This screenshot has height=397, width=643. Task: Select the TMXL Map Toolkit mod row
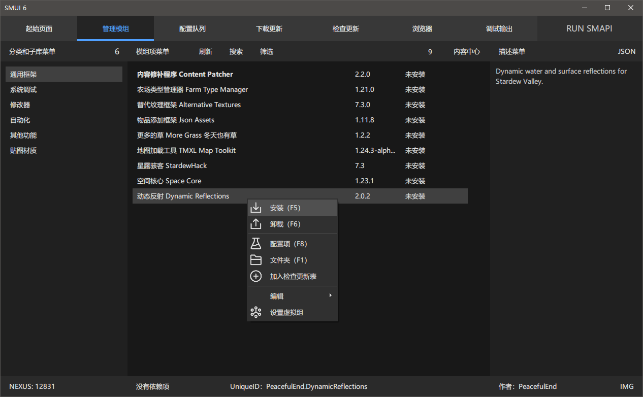(300, 150)
